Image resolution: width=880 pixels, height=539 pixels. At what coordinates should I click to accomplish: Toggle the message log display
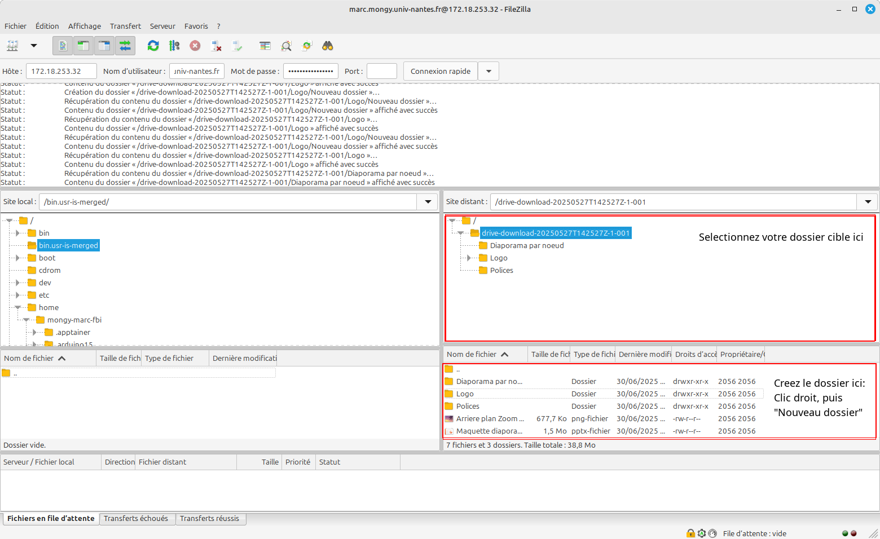[x=62, y=46]
